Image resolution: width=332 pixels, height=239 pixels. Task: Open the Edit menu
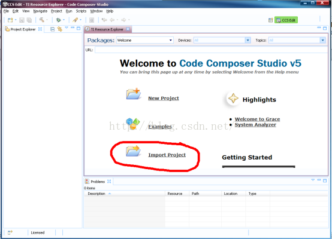point(16,11)
